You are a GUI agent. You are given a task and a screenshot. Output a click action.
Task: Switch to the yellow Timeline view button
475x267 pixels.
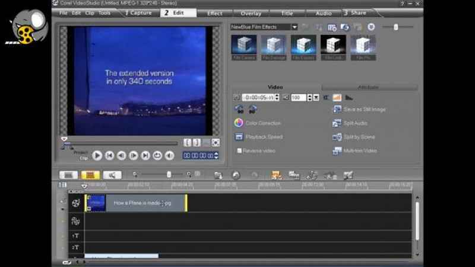point(90,175)
